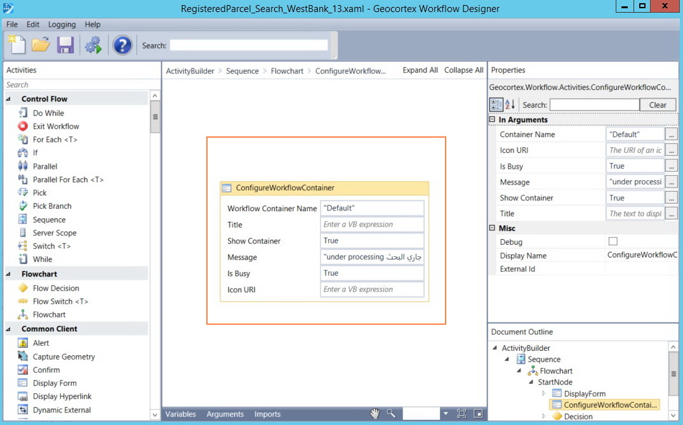Image resolution: width=683 pixels, height=425 pixels.
Task: Click the Help question mark icon
Action: coord(123,45)
